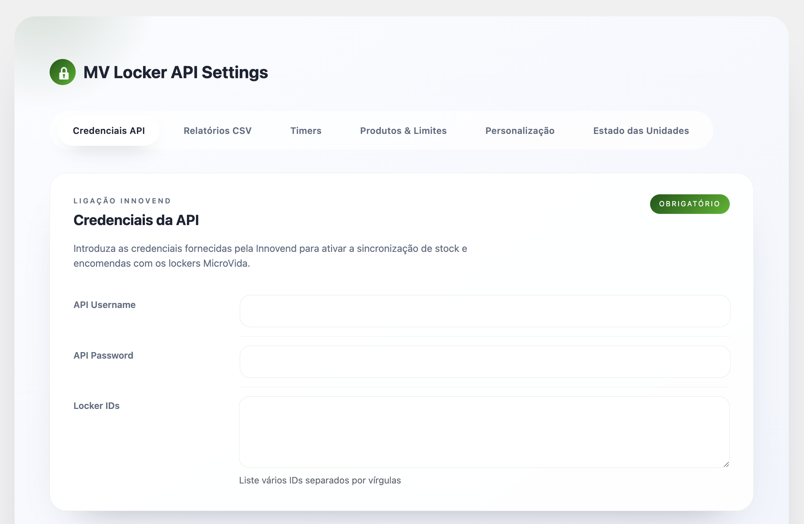Screen dimensions: 804x524
Task: Click the Credenciais da API heading
Action: [136, 220]
